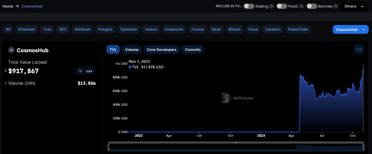Select the Core Developers chart tab
The image size is (372, 154).
(x=162, y=50)
